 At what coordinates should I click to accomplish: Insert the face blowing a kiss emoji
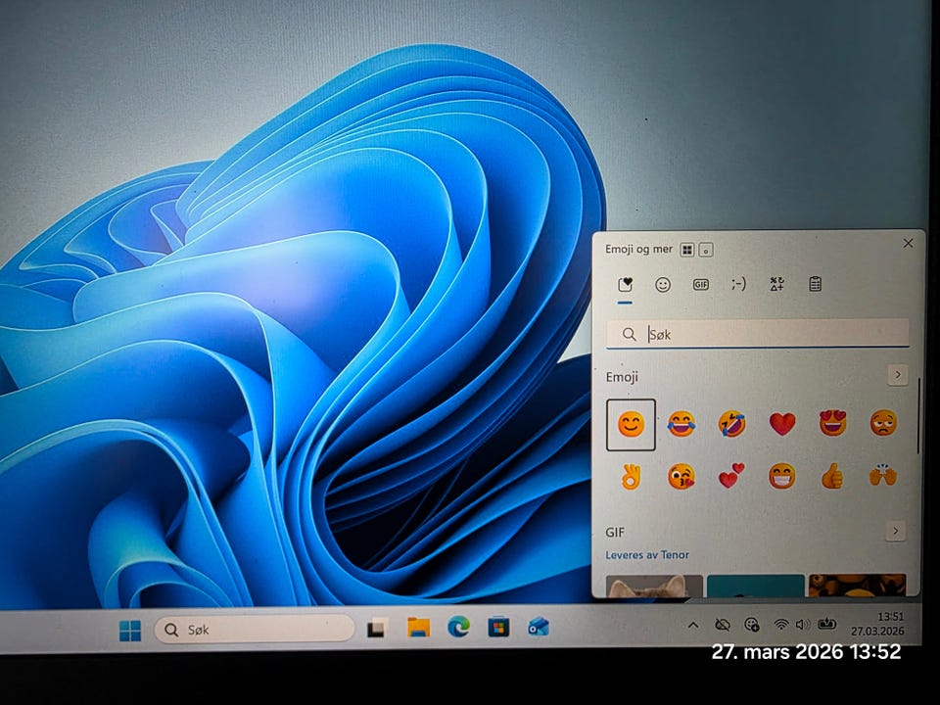681,477
